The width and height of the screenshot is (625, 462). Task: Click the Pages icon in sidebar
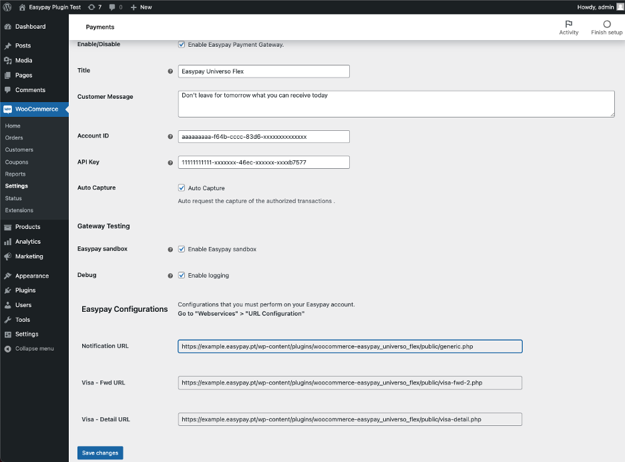[x=7, y=75]
